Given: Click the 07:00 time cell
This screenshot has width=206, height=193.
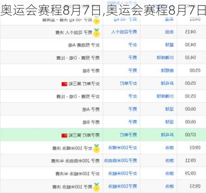Looking at the screenshot, I should [191, 135].
